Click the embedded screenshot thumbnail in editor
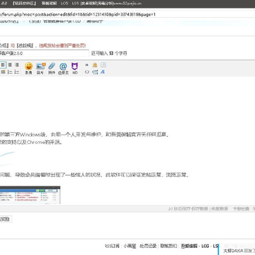 (30, 195)
